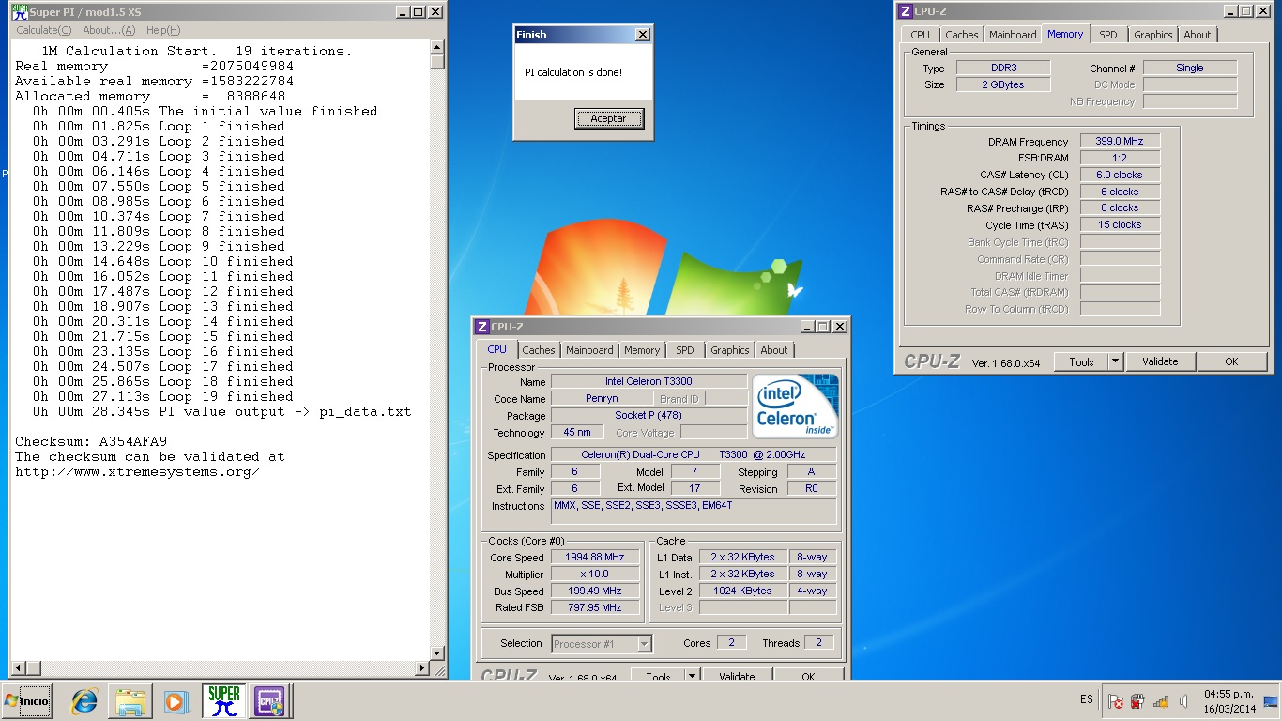Open the Calculate menu in Super PI
Screen dimensions: 1282x721
click(x=43, y=30)
